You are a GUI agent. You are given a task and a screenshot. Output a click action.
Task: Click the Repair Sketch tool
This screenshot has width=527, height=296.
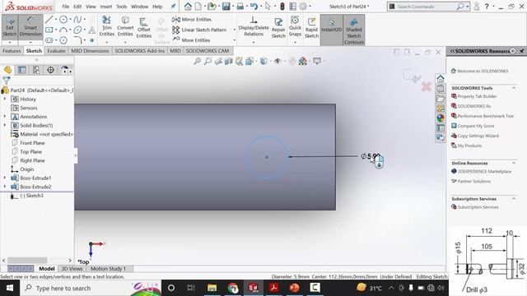pyautogui.click(x=278, y=27)
